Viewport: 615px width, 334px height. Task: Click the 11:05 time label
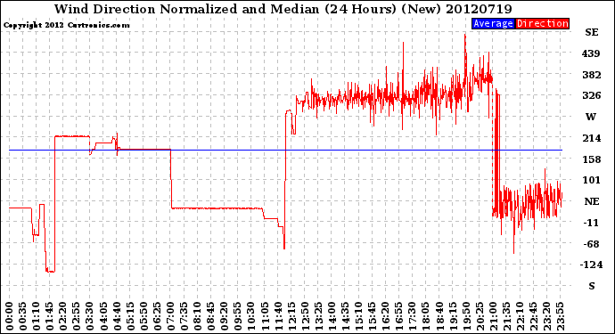(264, 316)
